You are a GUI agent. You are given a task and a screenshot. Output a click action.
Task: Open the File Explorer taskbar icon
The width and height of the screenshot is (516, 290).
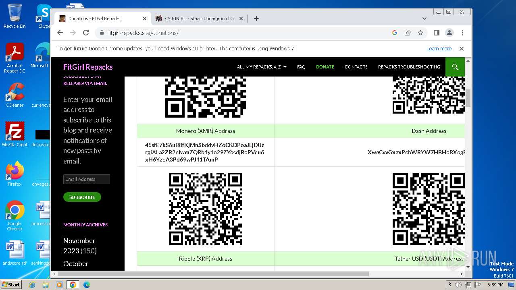tap(46, 285)
